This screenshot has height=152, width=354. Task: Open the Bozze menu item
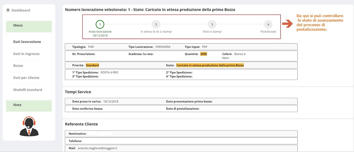click(x=18, y=66)
